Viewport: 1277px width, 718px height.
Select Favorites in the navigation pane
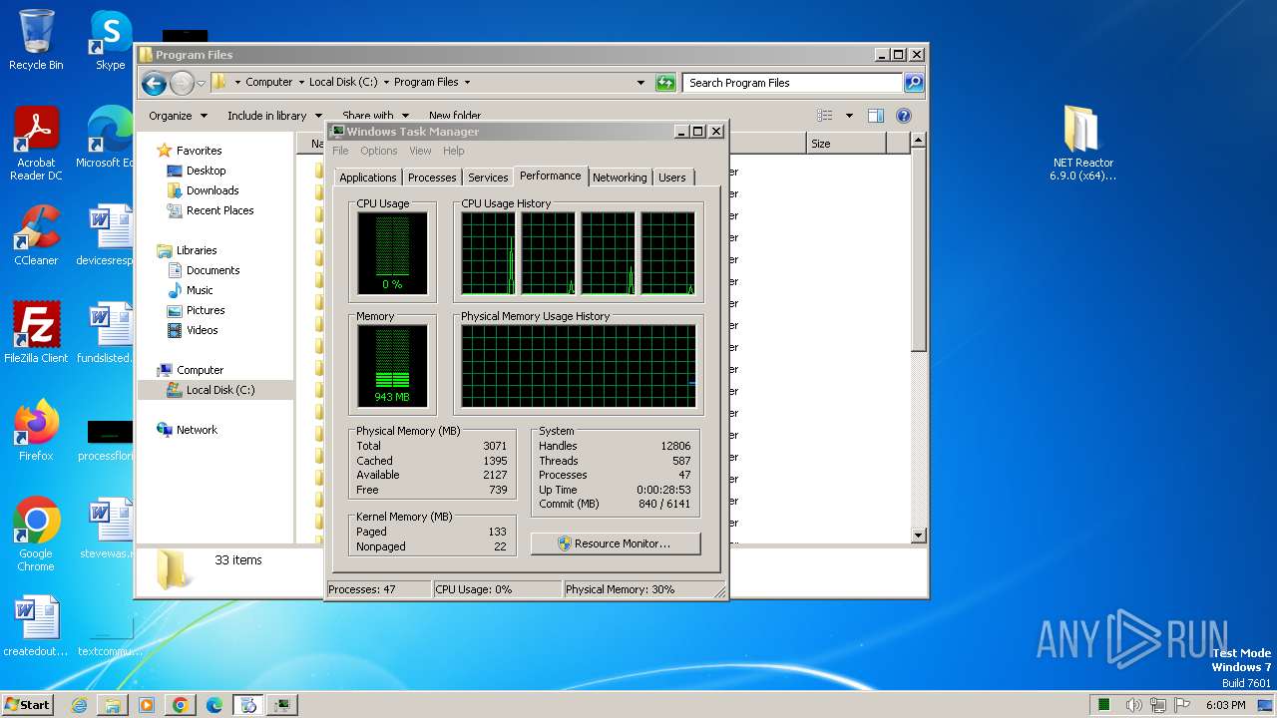click(199, 151)
